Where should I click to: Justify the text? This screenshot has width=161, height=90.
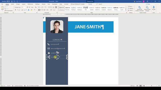point(45,10)
